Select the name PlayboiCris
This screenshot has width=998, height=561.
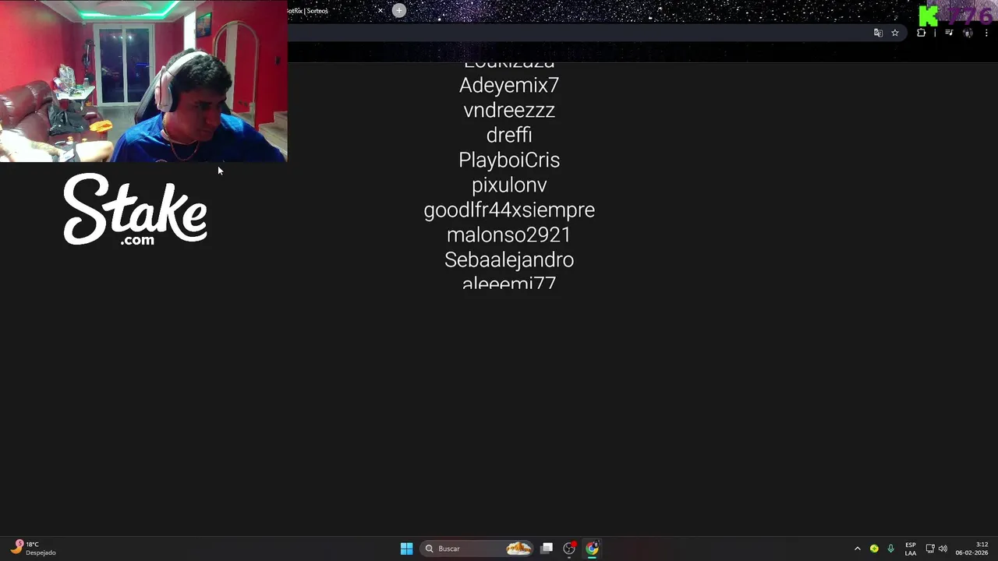point(509,160)
